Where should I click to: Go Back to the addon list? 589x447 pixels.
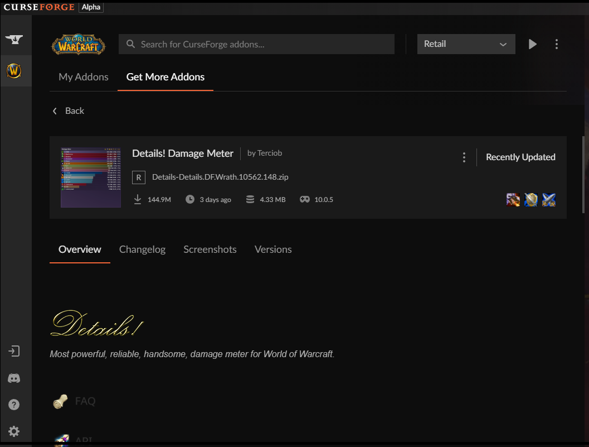point(74,111)
